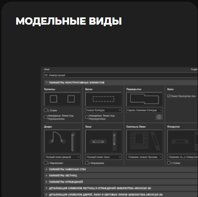The width and height of the screenshot is (198, 197).
Task: Click the 'Перекрытия' label
Action: pos(134,89)
